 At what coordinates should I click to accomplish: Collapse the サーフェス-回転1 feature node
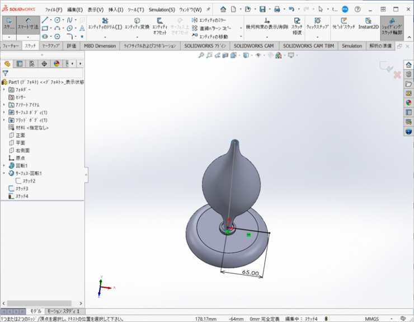pyautogui.click(x=4, y=174)
